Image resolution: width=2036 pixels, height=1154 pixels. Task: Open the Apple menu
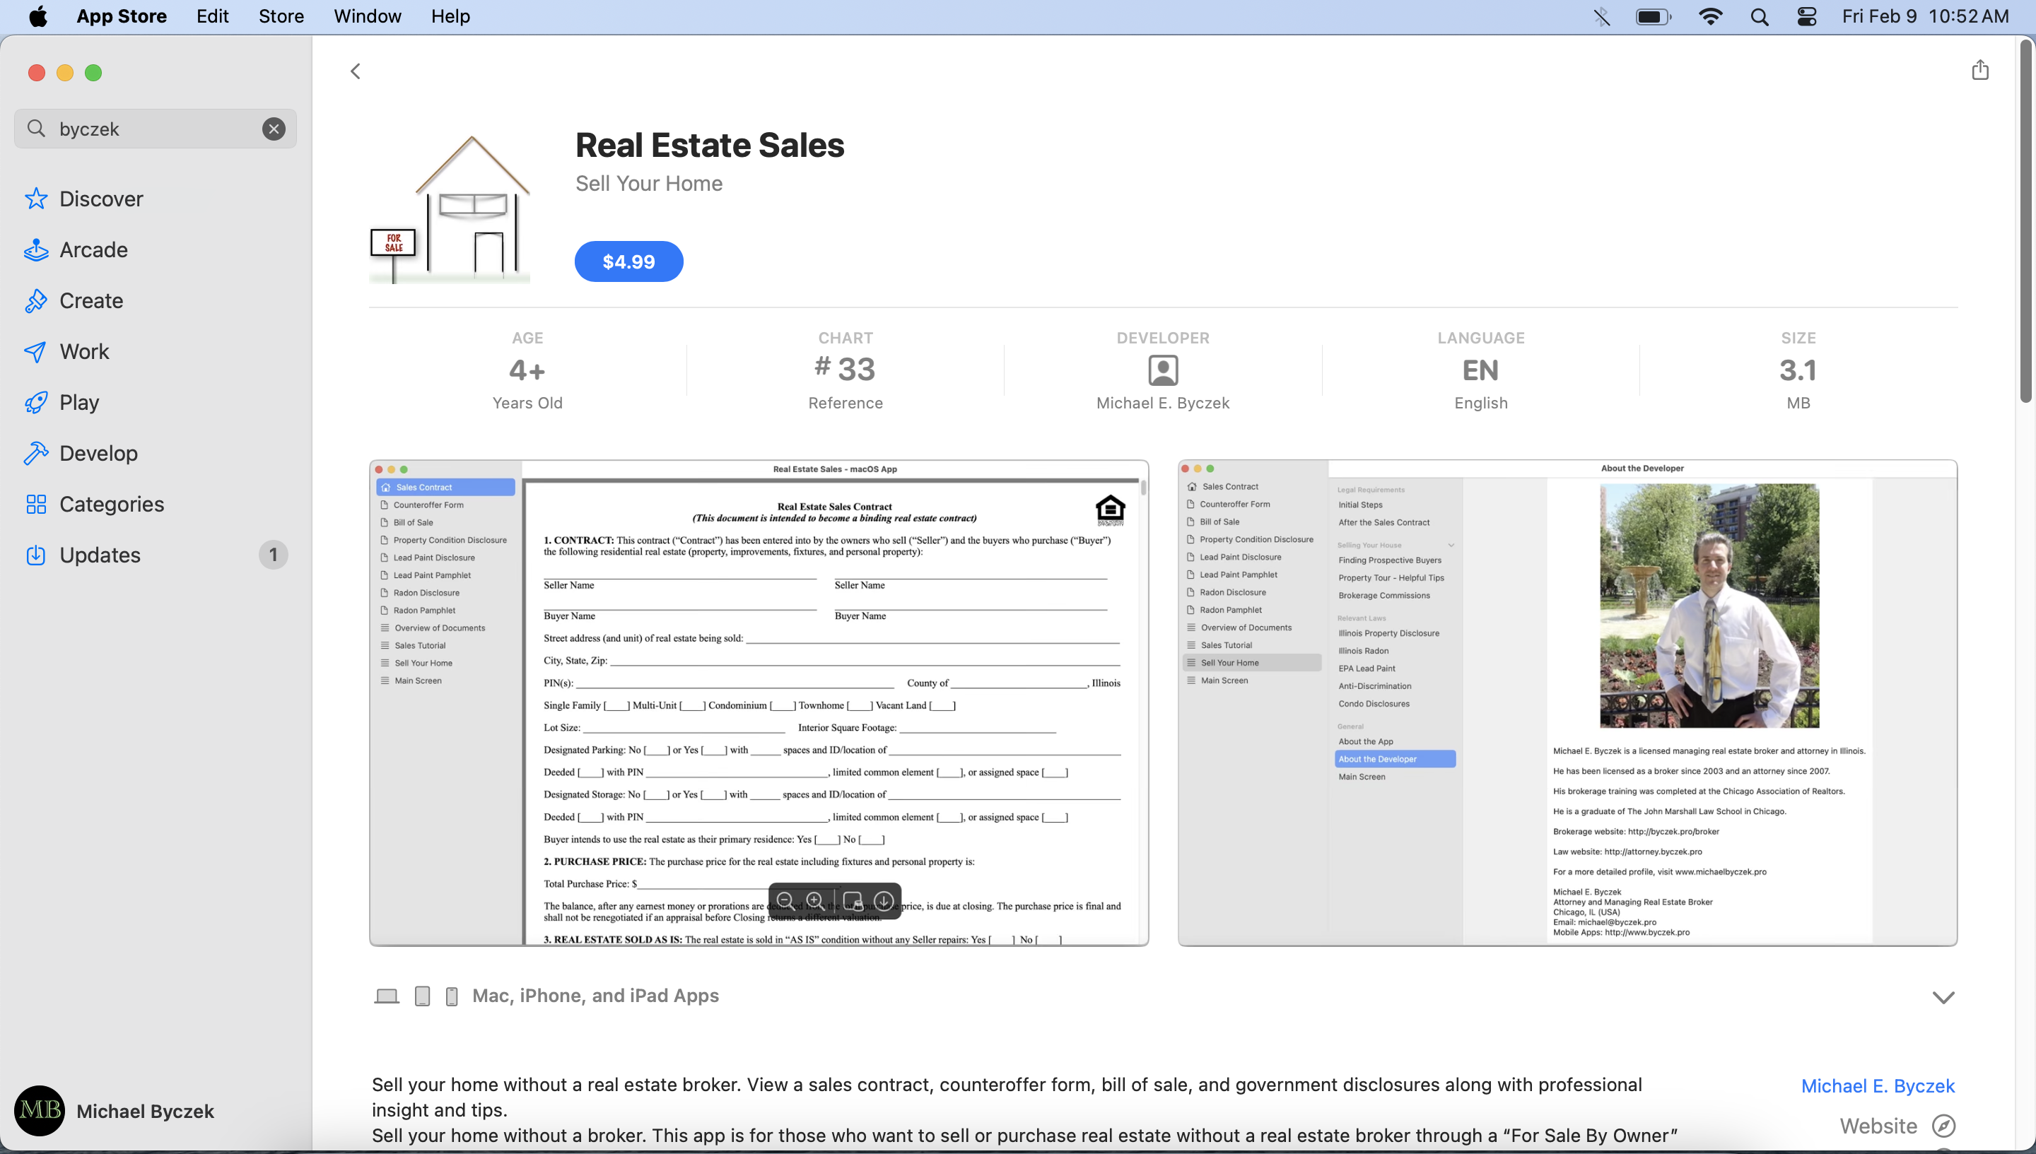(x=37, y=17)
